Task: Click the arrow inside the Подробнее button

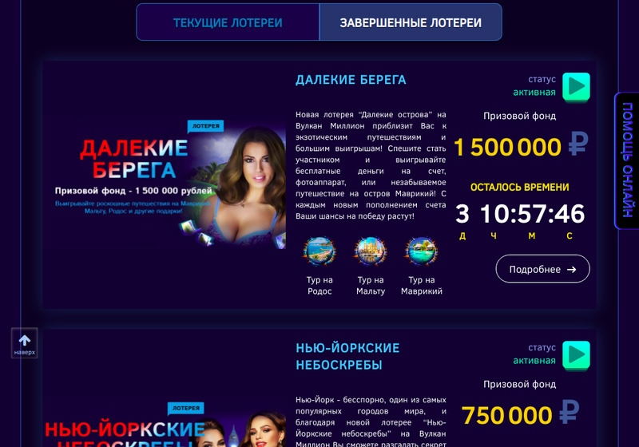Action: pos(572,270)
